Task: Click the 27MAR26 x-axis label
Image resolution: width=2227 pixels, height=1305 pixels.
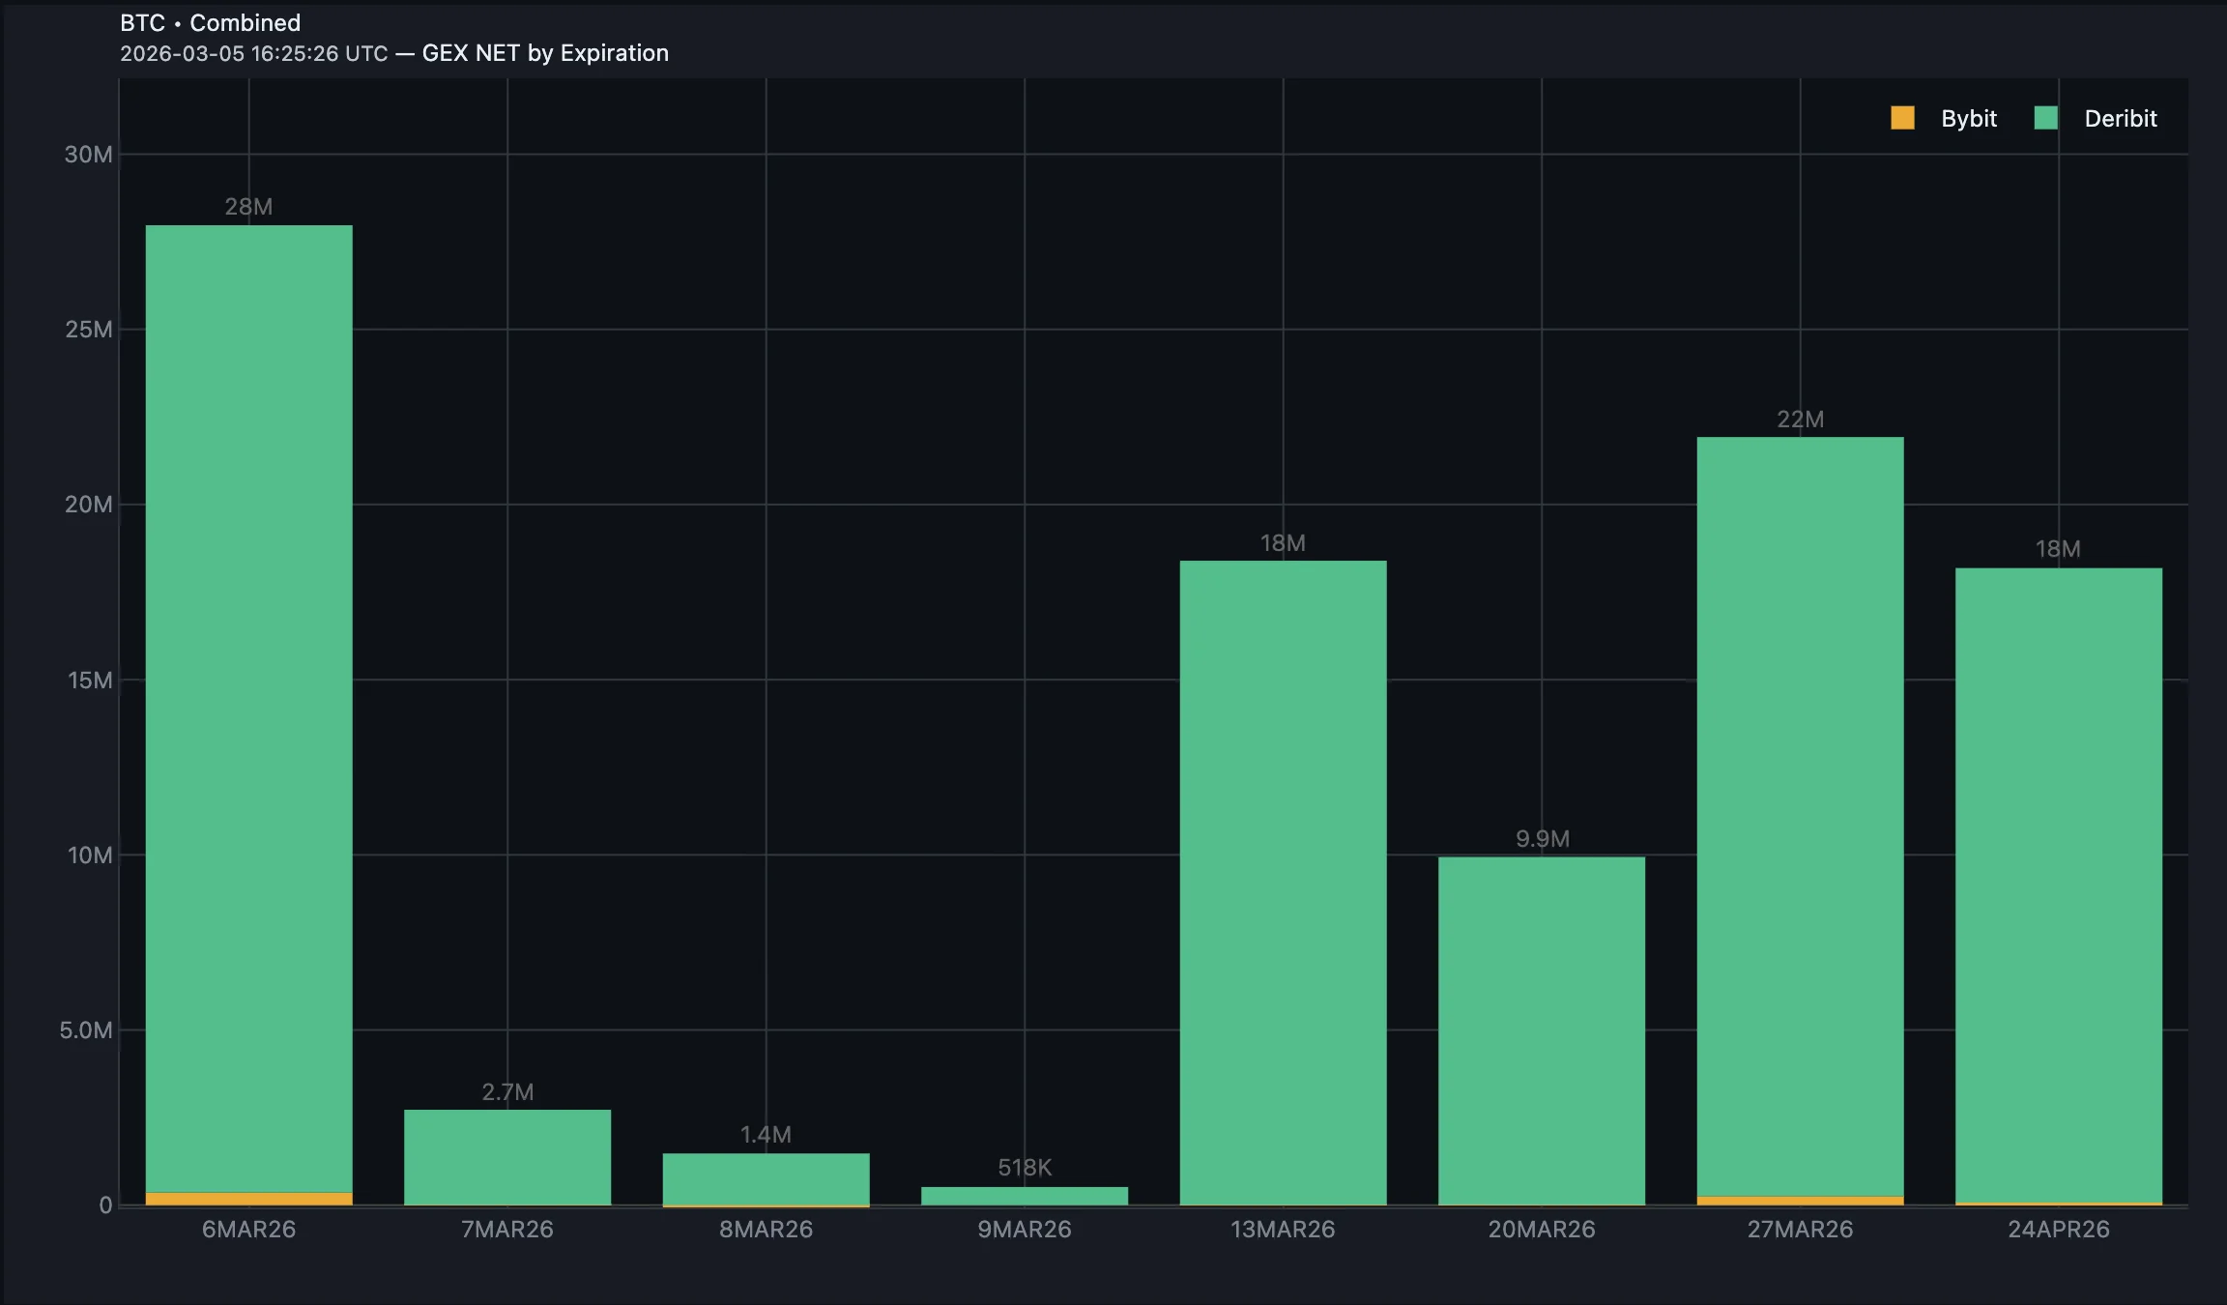Action: click(x=1800, y=1230)
